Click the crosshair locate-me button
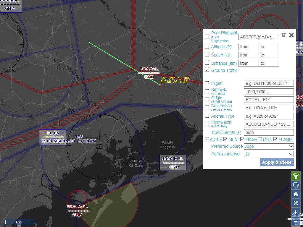The width and height of the screenshot is (303, 227). click(296, 185)
